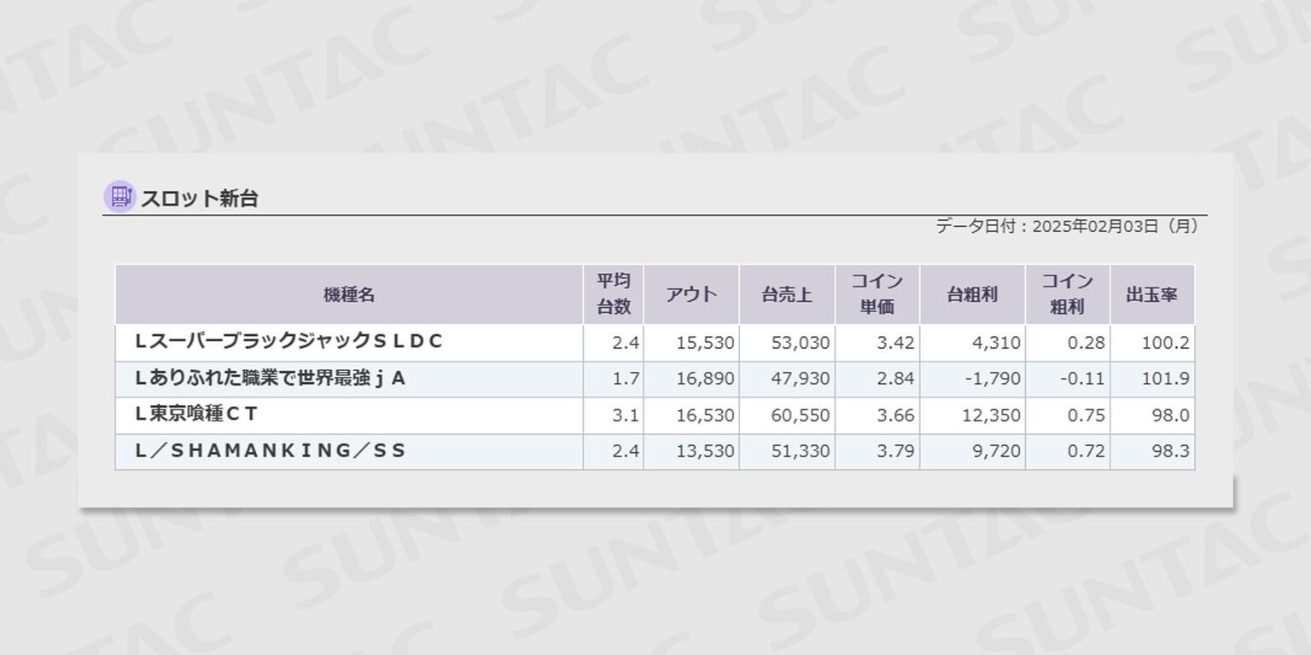Click the slot machine icon beside スロット新台
Screen dimensions: 1311x655
pyautogui.click(x=119, y=197)
